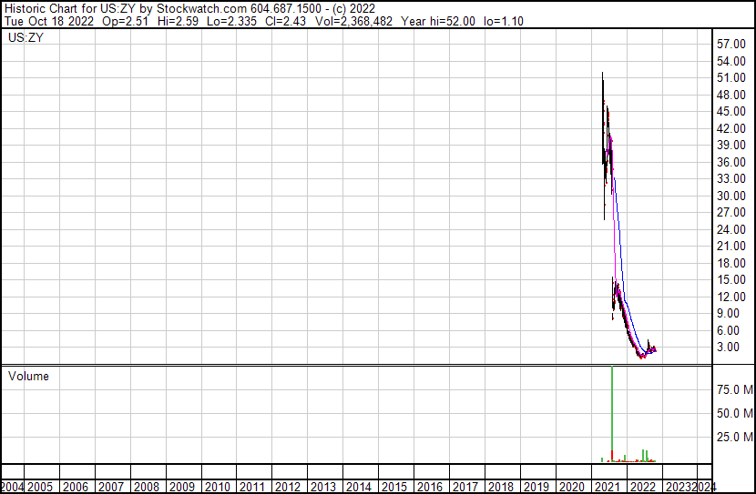Click the 3.00 price axis label
The height and width of the screenshot is (494, 756).
point(734,347)
